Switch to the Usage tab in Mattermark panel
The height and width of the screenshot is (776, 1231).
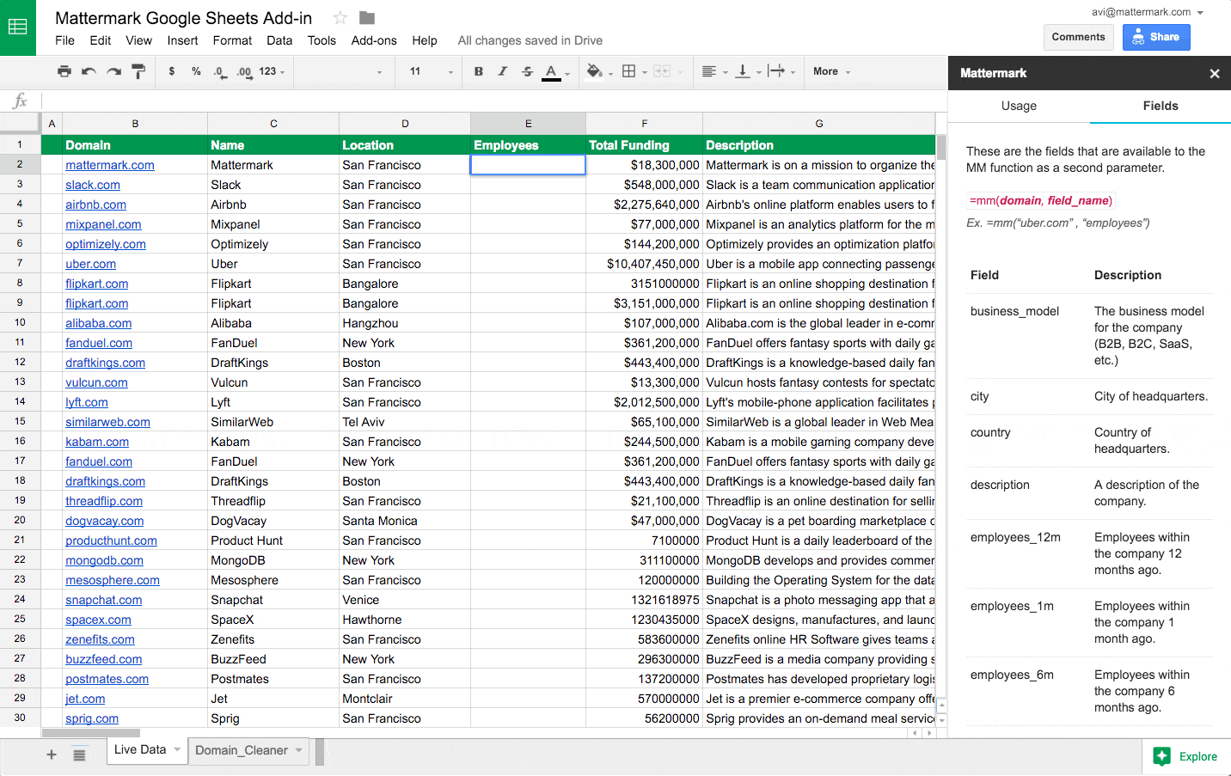click(x=1019, y=106)
